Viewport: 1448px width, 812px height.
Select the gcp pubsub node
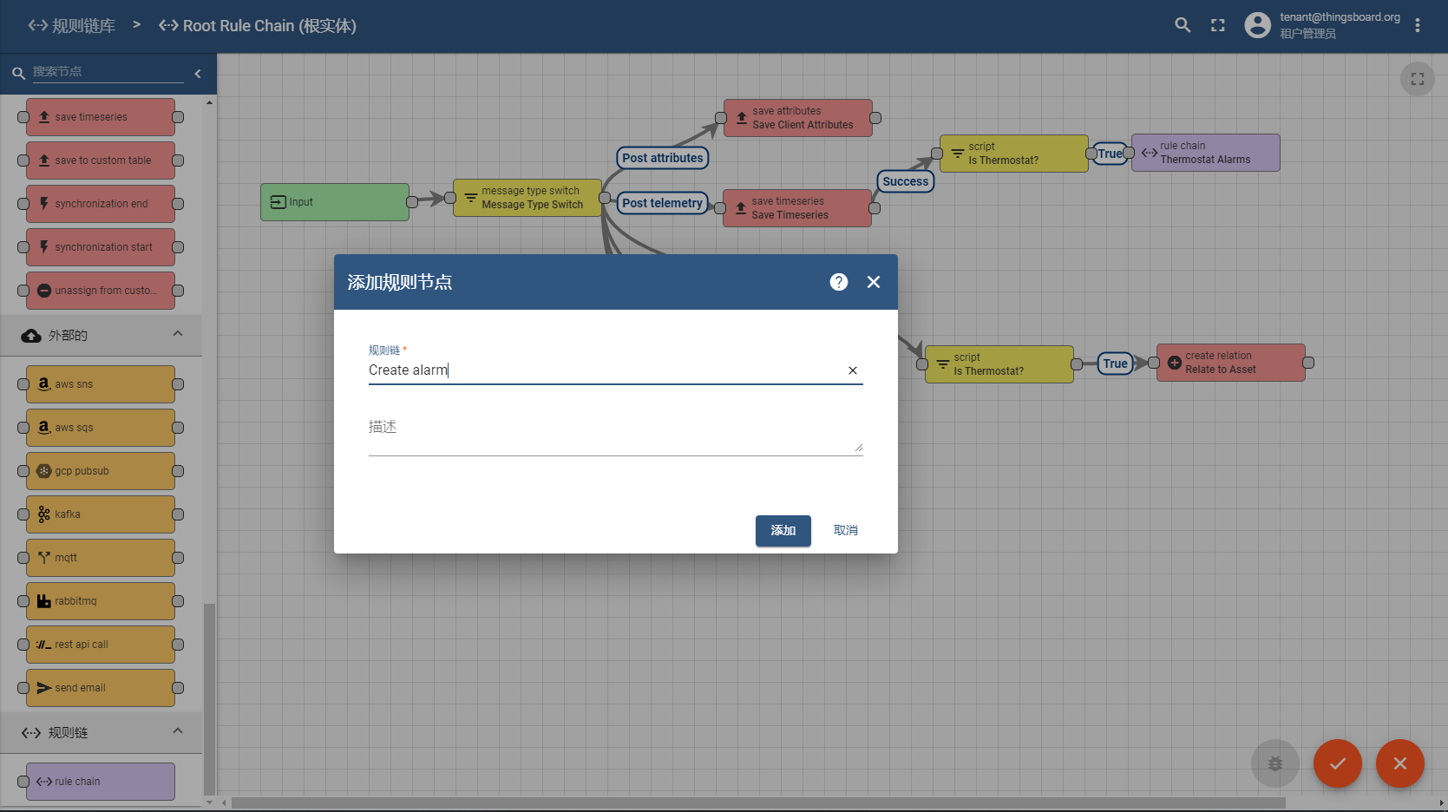(x=101, y=471)
